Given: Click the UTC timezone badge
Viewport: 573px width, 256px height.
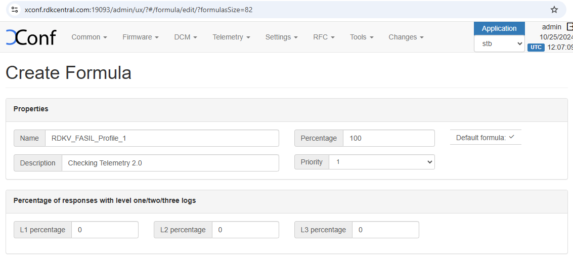Looking at the screenshot, I should (536, 47).
